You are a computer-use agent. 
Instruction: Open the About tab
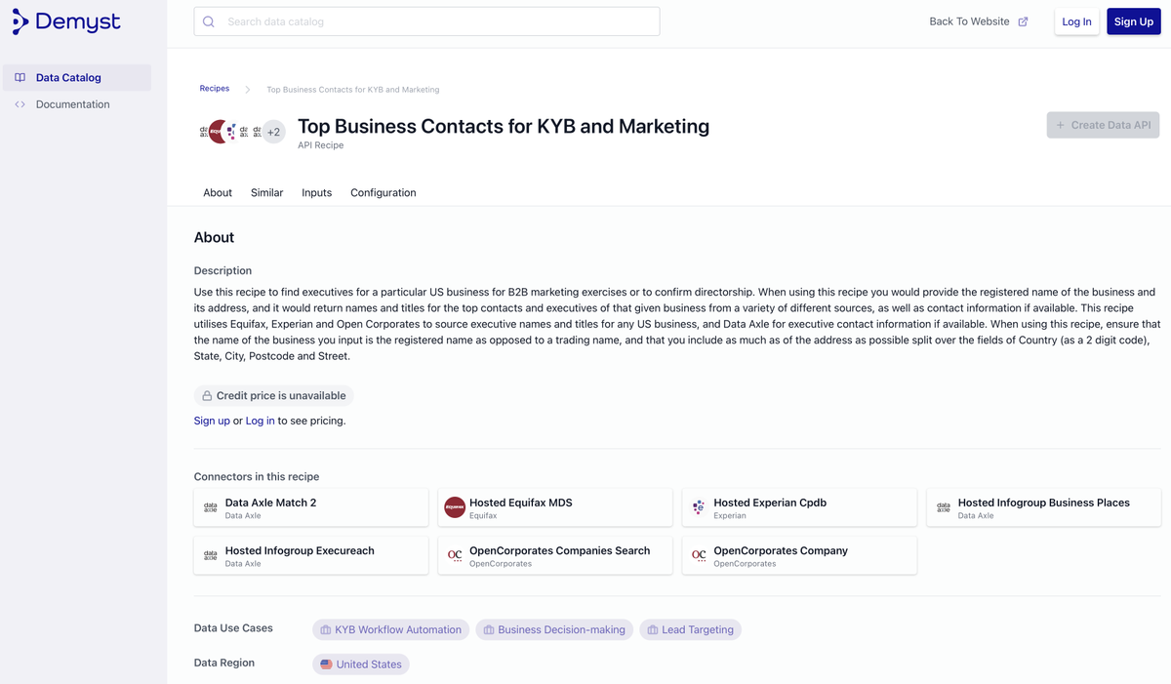click(218, 193)
